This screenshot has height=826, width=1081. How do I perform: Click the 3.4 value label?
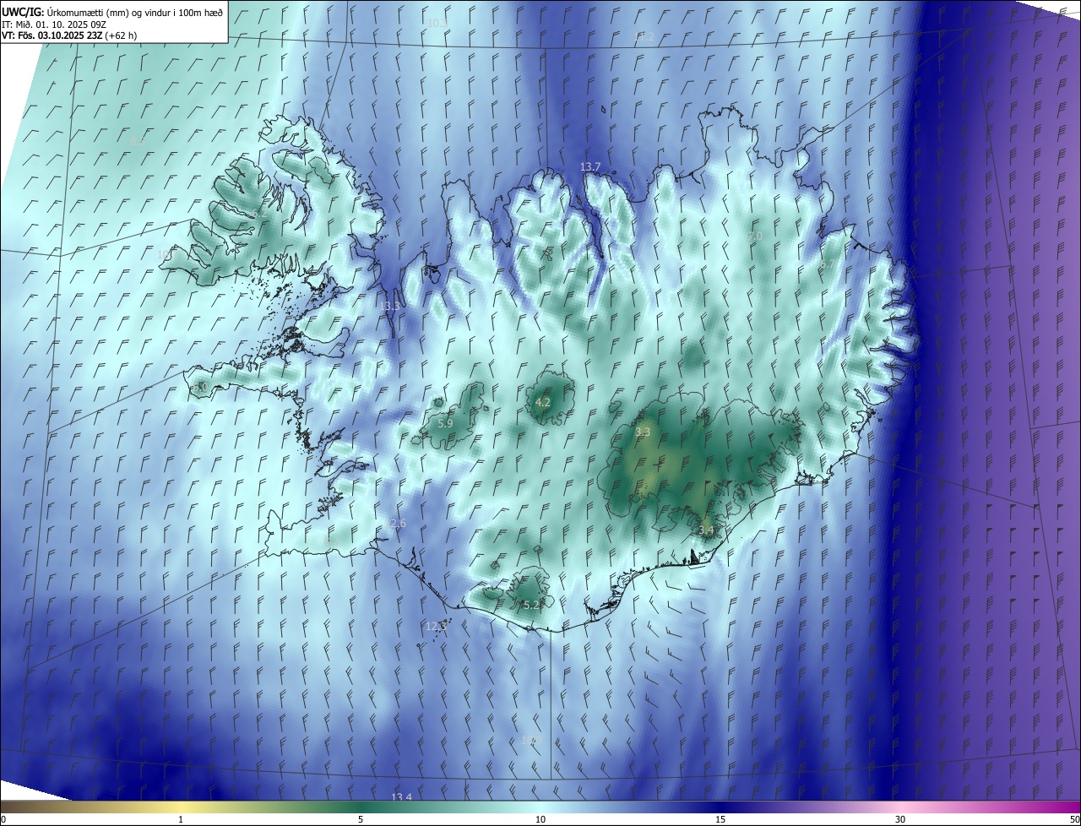tap(707, 530)
